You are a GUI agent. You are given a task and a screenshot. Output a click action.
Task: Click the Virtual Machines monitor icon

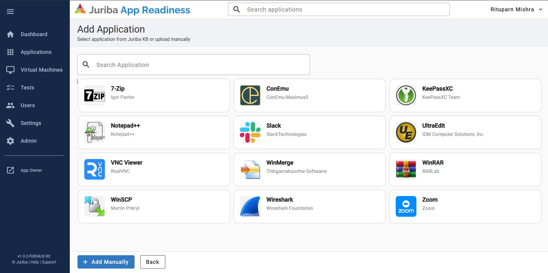[x=10, y=70]
